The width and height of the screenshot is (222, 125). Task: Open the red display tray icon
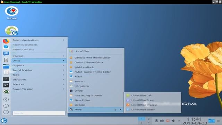(168, 121)
